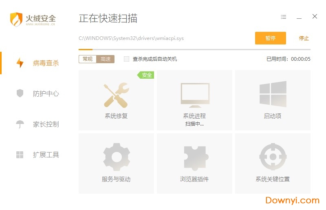Switch scan speed to 常规 (normal) mode
This screenshot has width=326, height=210.
[x=88, y=59]
